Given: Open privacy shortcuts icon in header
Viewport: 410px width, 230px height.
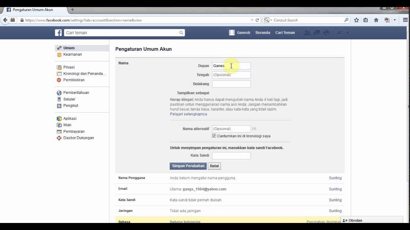Looking at the screenshot, I should point(340,33).
